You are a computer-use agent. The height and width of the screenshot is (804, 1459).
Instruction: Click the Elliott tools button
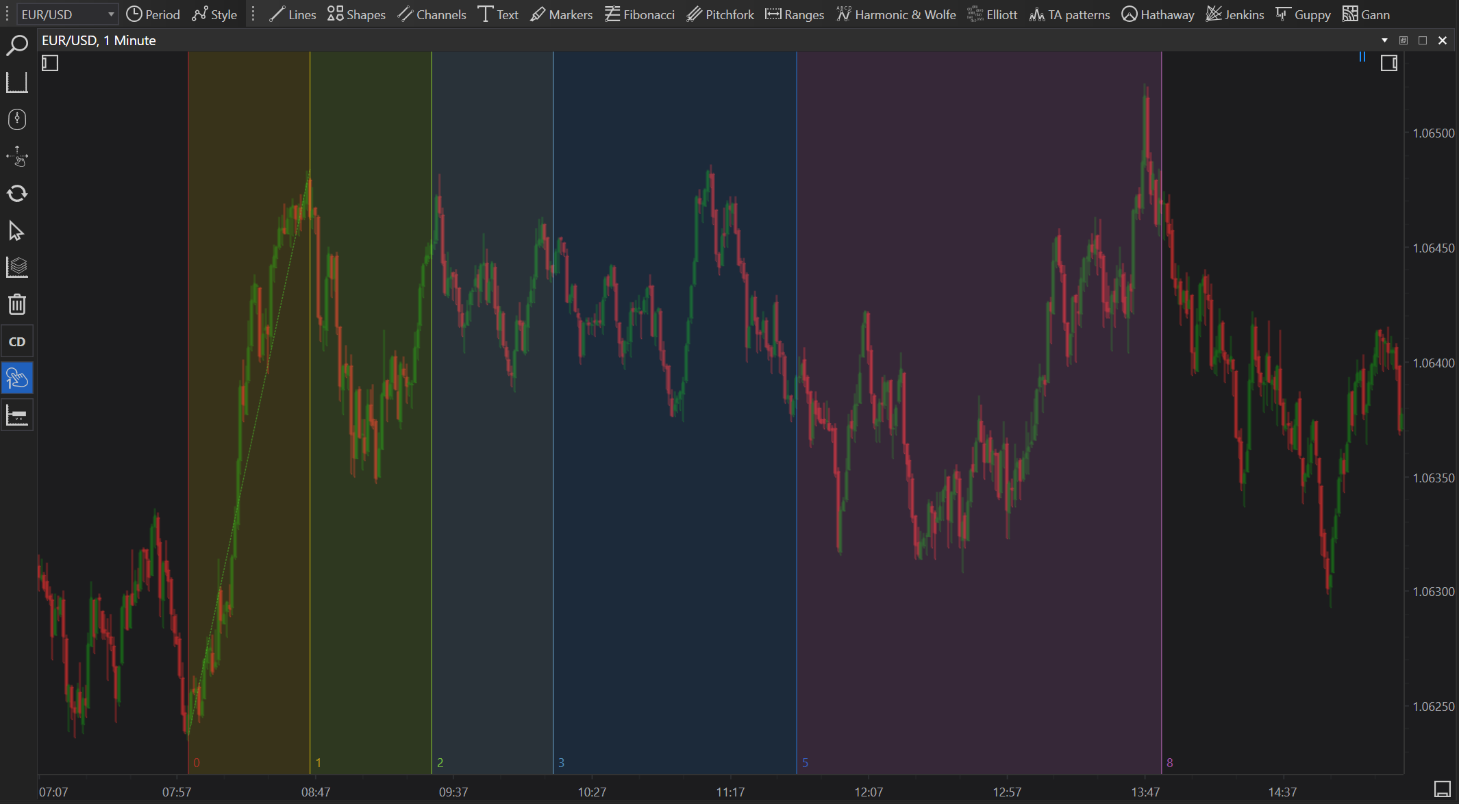pos(992,14)
